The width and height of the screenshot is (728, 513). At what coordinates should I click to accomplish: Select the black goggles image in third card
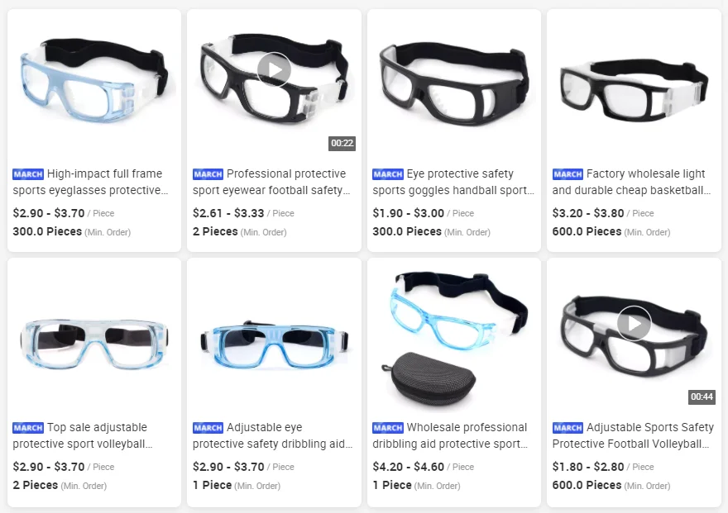click(x=453, y=83)
